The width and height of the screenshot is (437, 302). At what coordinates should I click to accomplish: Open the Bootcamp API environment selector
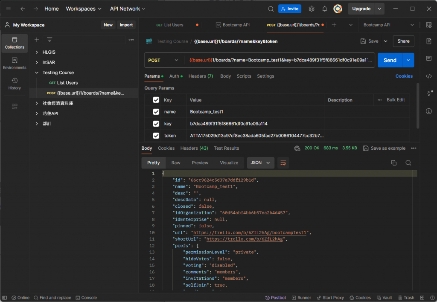[x=388, y=25]
